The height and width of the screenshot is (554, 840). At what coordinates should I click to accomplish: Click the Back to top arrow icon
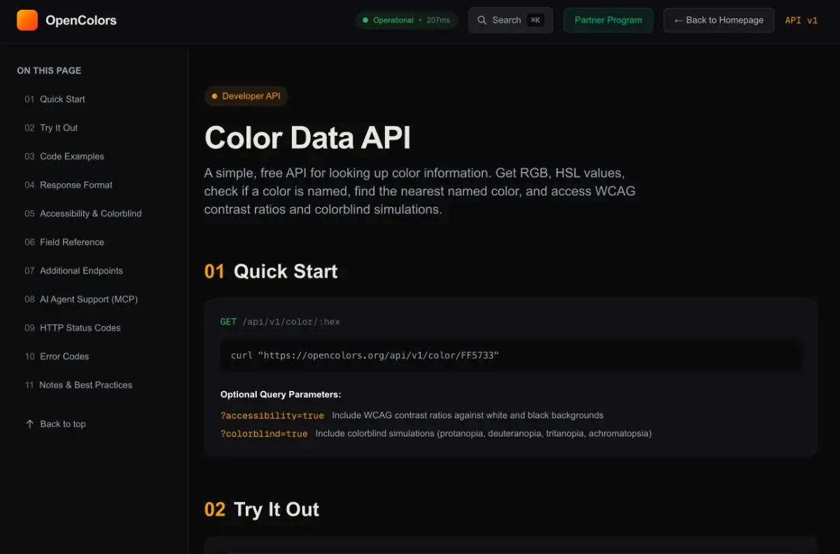29,424
